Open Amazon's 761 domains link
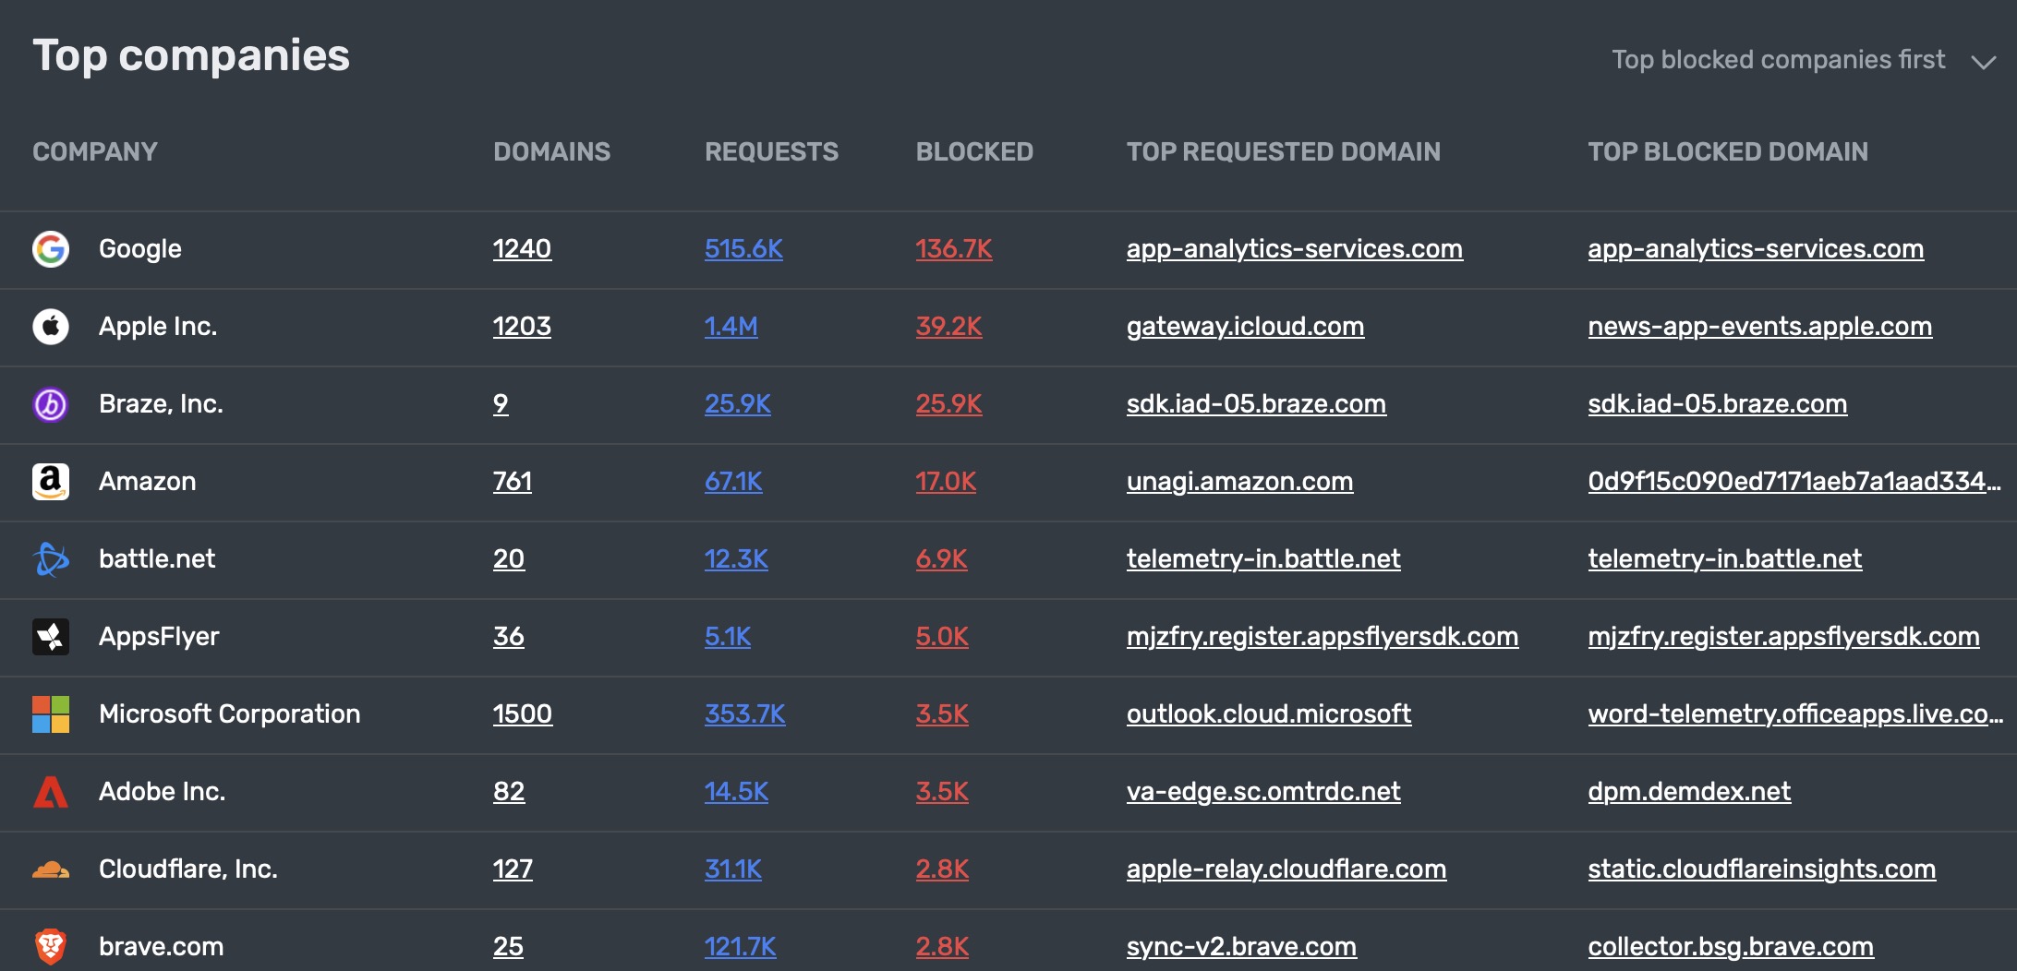Viewport: 2017px width, 971px height. tap(513, 482)
